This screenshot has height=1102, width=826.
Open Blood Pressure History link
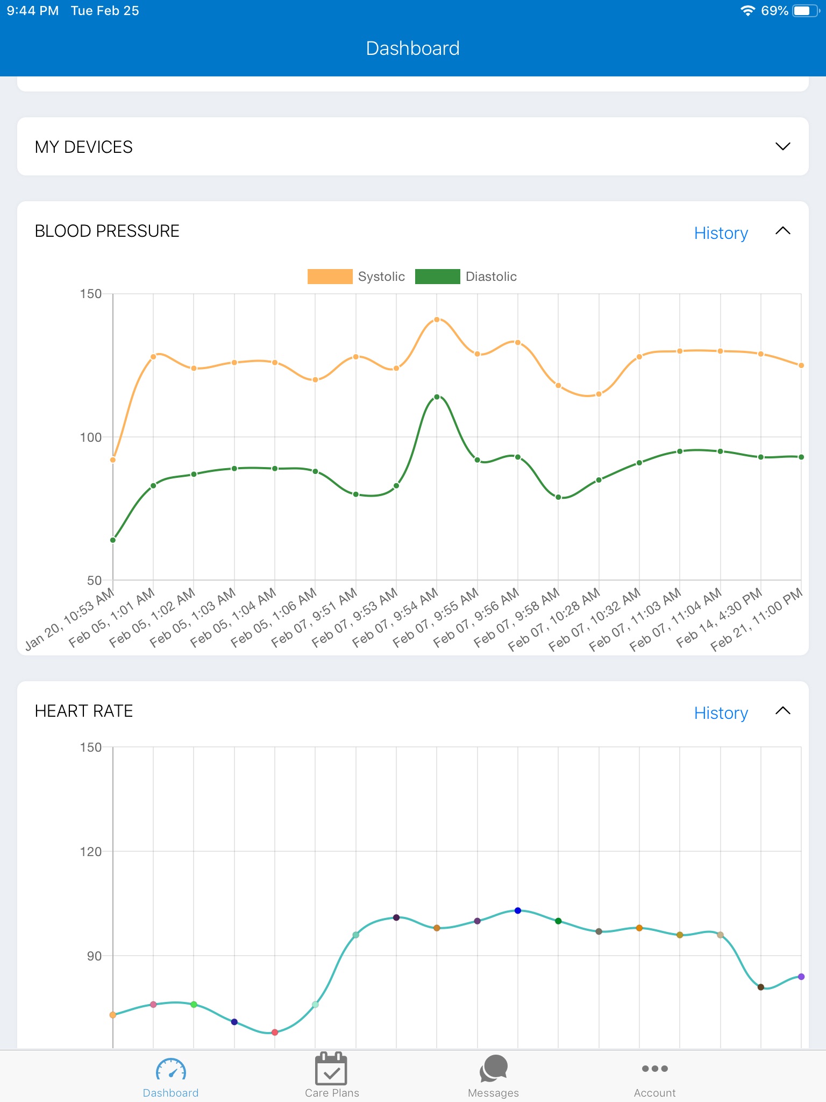point(721,233)
